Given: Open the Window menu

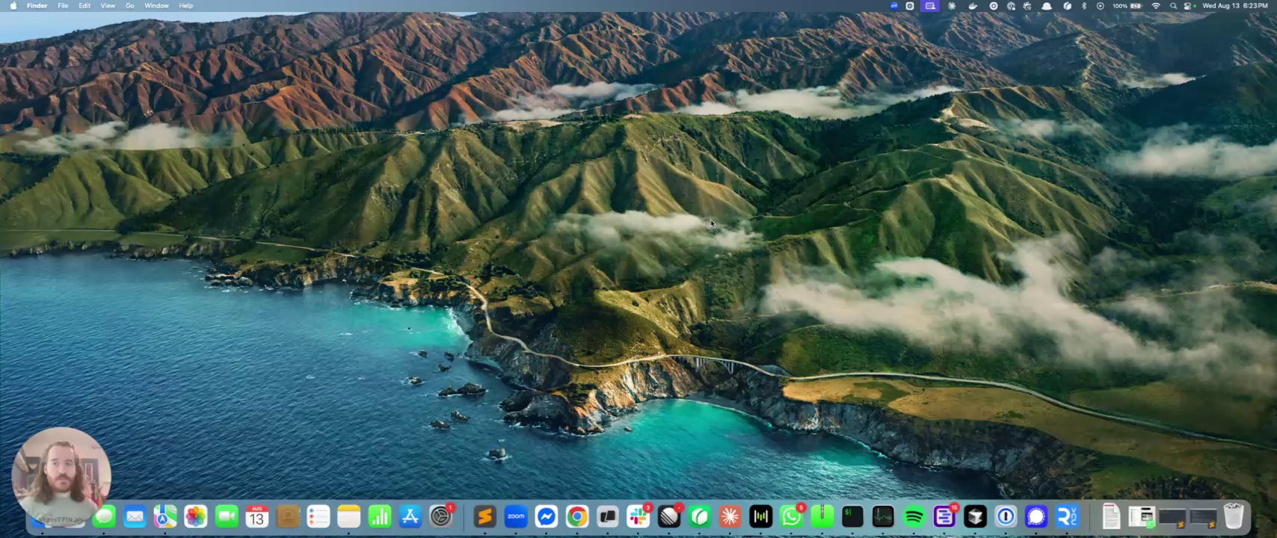Looking at the screenshot, I should pyautogui.click(x=156, y=6).
